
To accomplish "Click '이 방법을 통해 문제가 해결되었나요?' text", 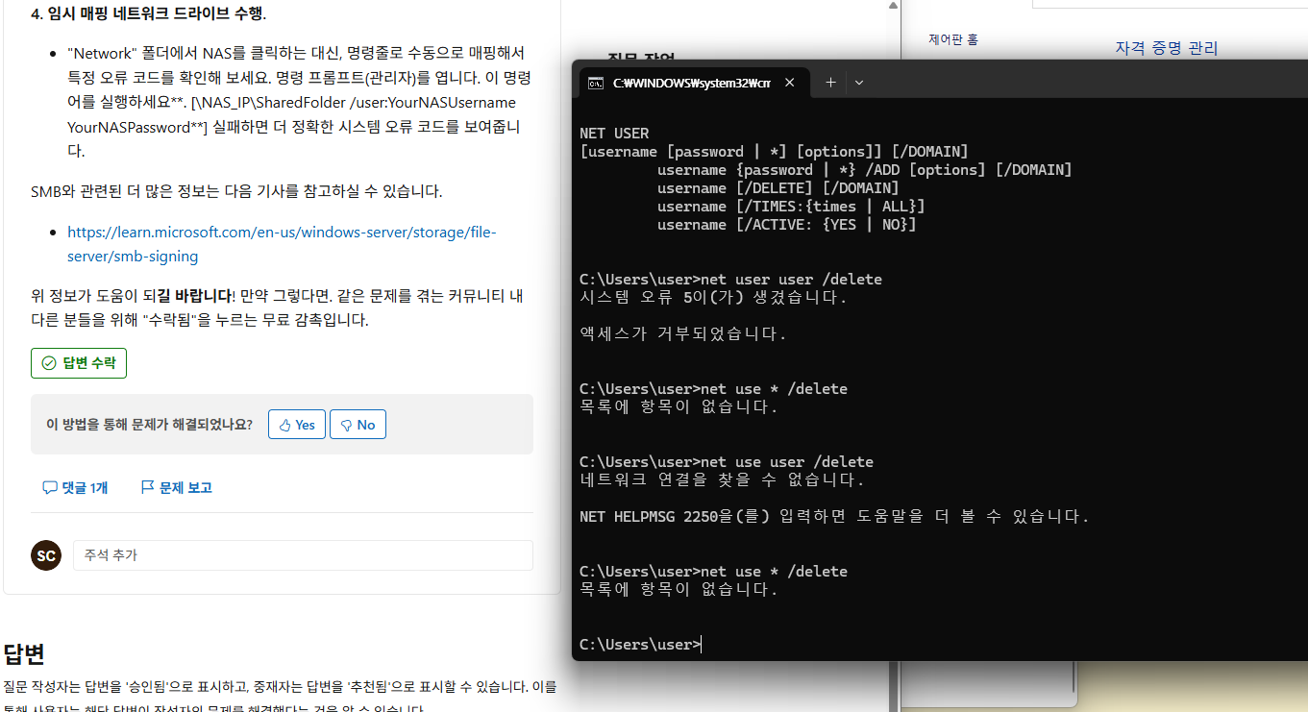I will pyautogui.click(x=149, y=425).
